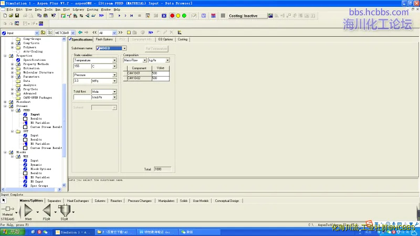The image size is (420, 236).
Task: Open the Separators model library tab
Action: click(x=54, y=201)
